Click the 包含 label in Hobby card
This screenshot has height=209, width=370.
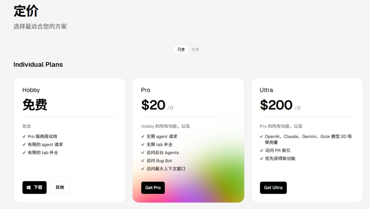click(27, 126)
